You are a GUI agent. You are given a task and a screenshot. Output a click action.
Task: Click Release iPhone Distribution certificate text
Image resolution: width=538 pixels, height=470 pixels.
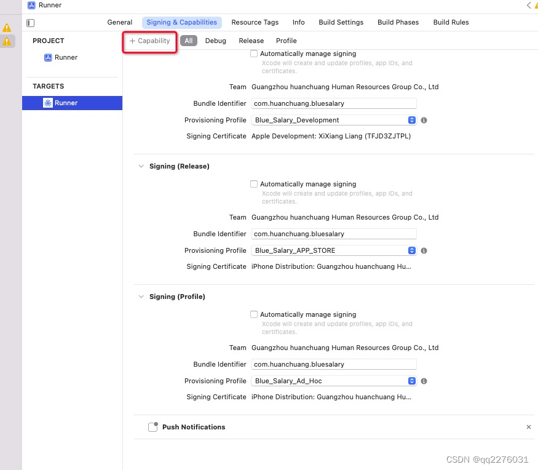pyautogui.click(x=331, y=267)
